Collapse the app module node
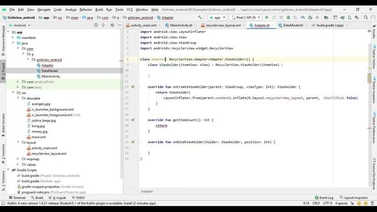The width and height of the screenshot is (377, 212). [x=9, y=32]
